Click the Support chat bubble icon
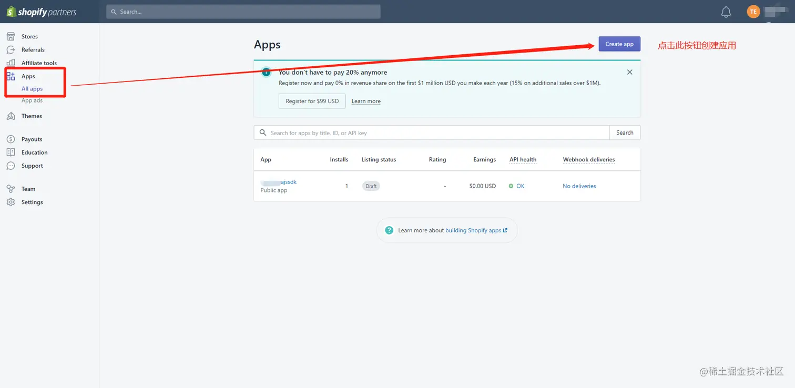 click(x=11, y=166)
